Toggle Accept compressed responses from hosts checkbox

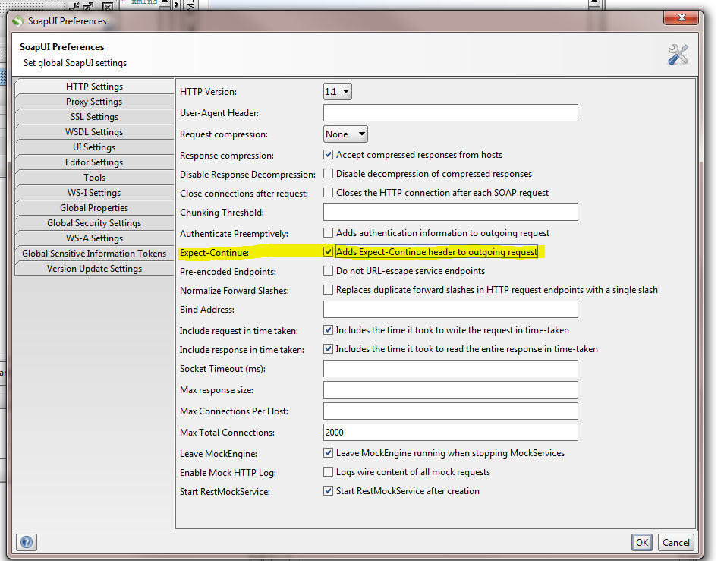(x=328, y=155)
